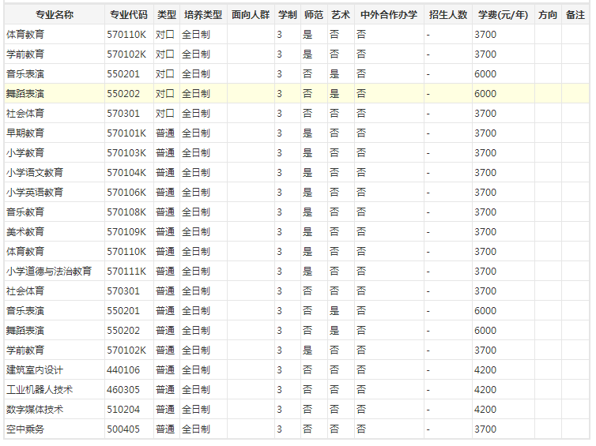This screenshot has height=446, width=596.
Task: Click the 备注 column header
Action: (x=575, y=15)
